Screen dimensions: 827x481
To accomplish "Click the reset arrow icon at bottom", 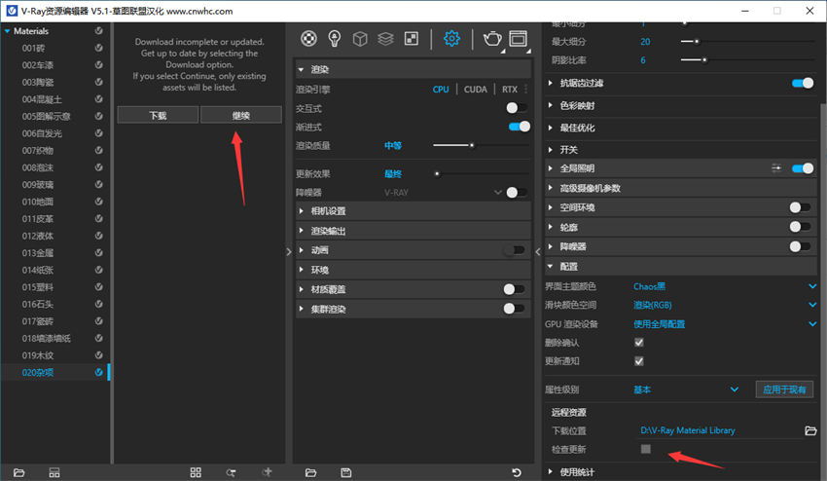I will click(517, 472).
